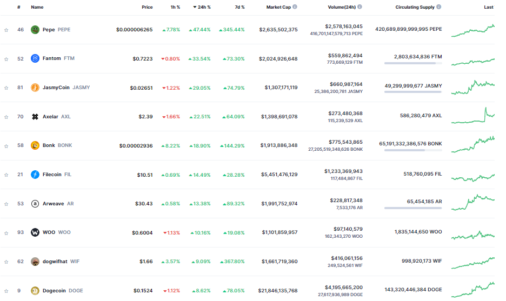
Task: Click the Filecoin blue logo
Action: click(x=35, y=175)
